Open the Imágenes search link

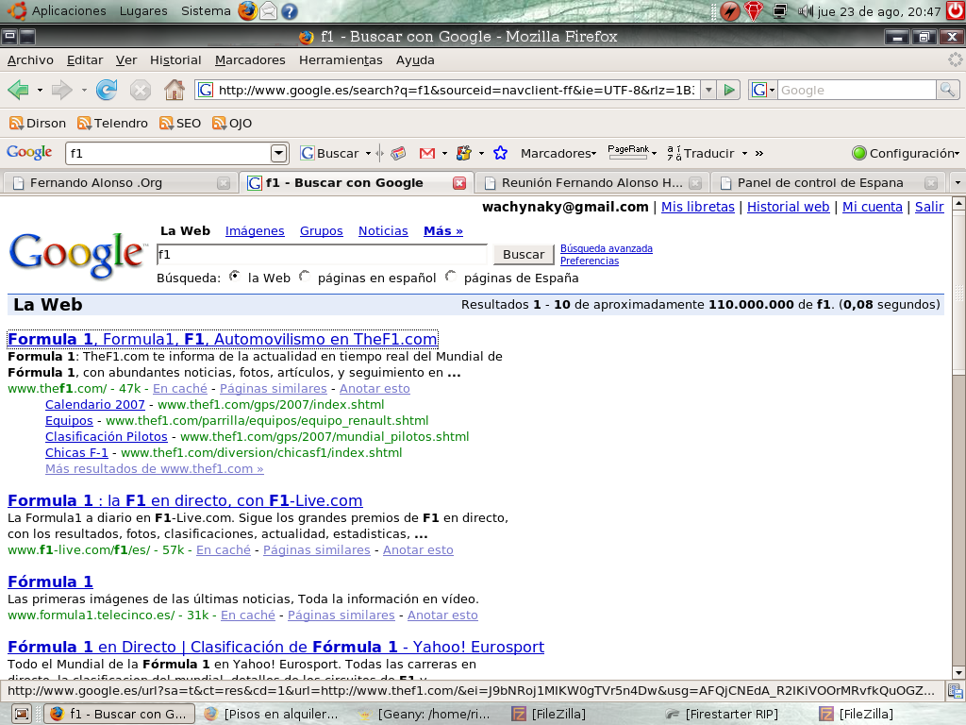pos(255,231)
